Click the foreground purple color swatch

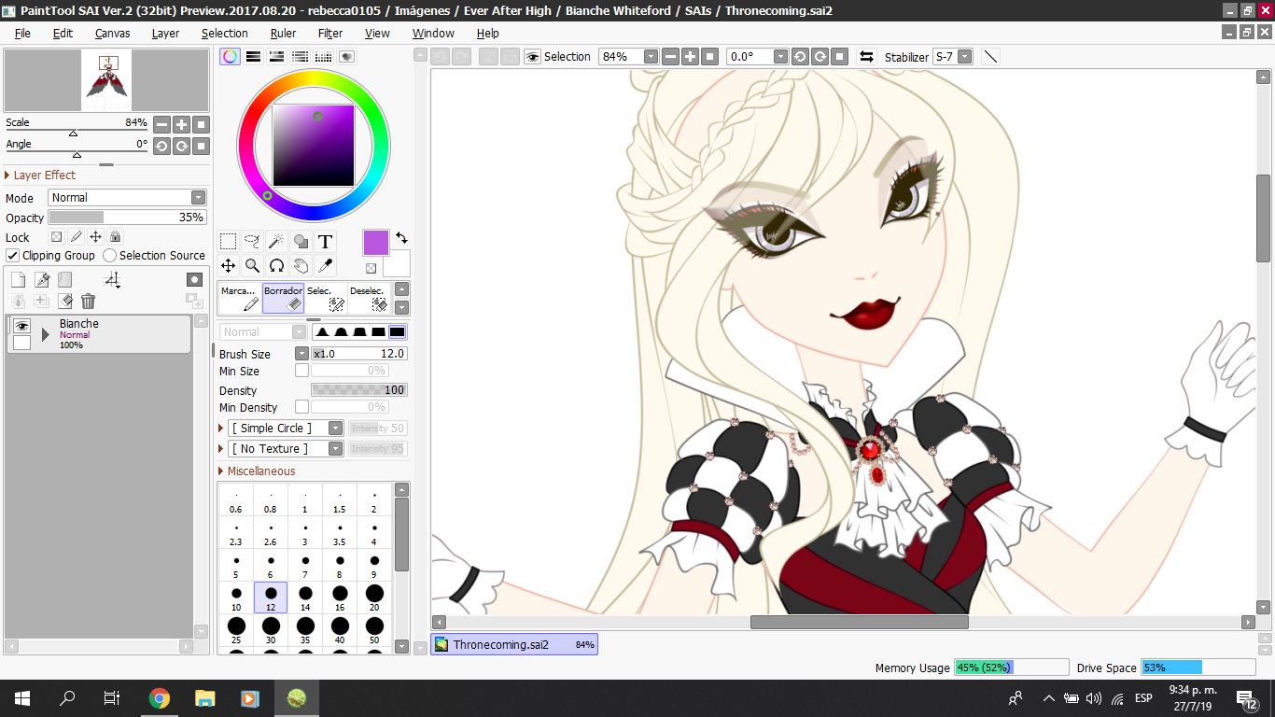tap(375, 243)
